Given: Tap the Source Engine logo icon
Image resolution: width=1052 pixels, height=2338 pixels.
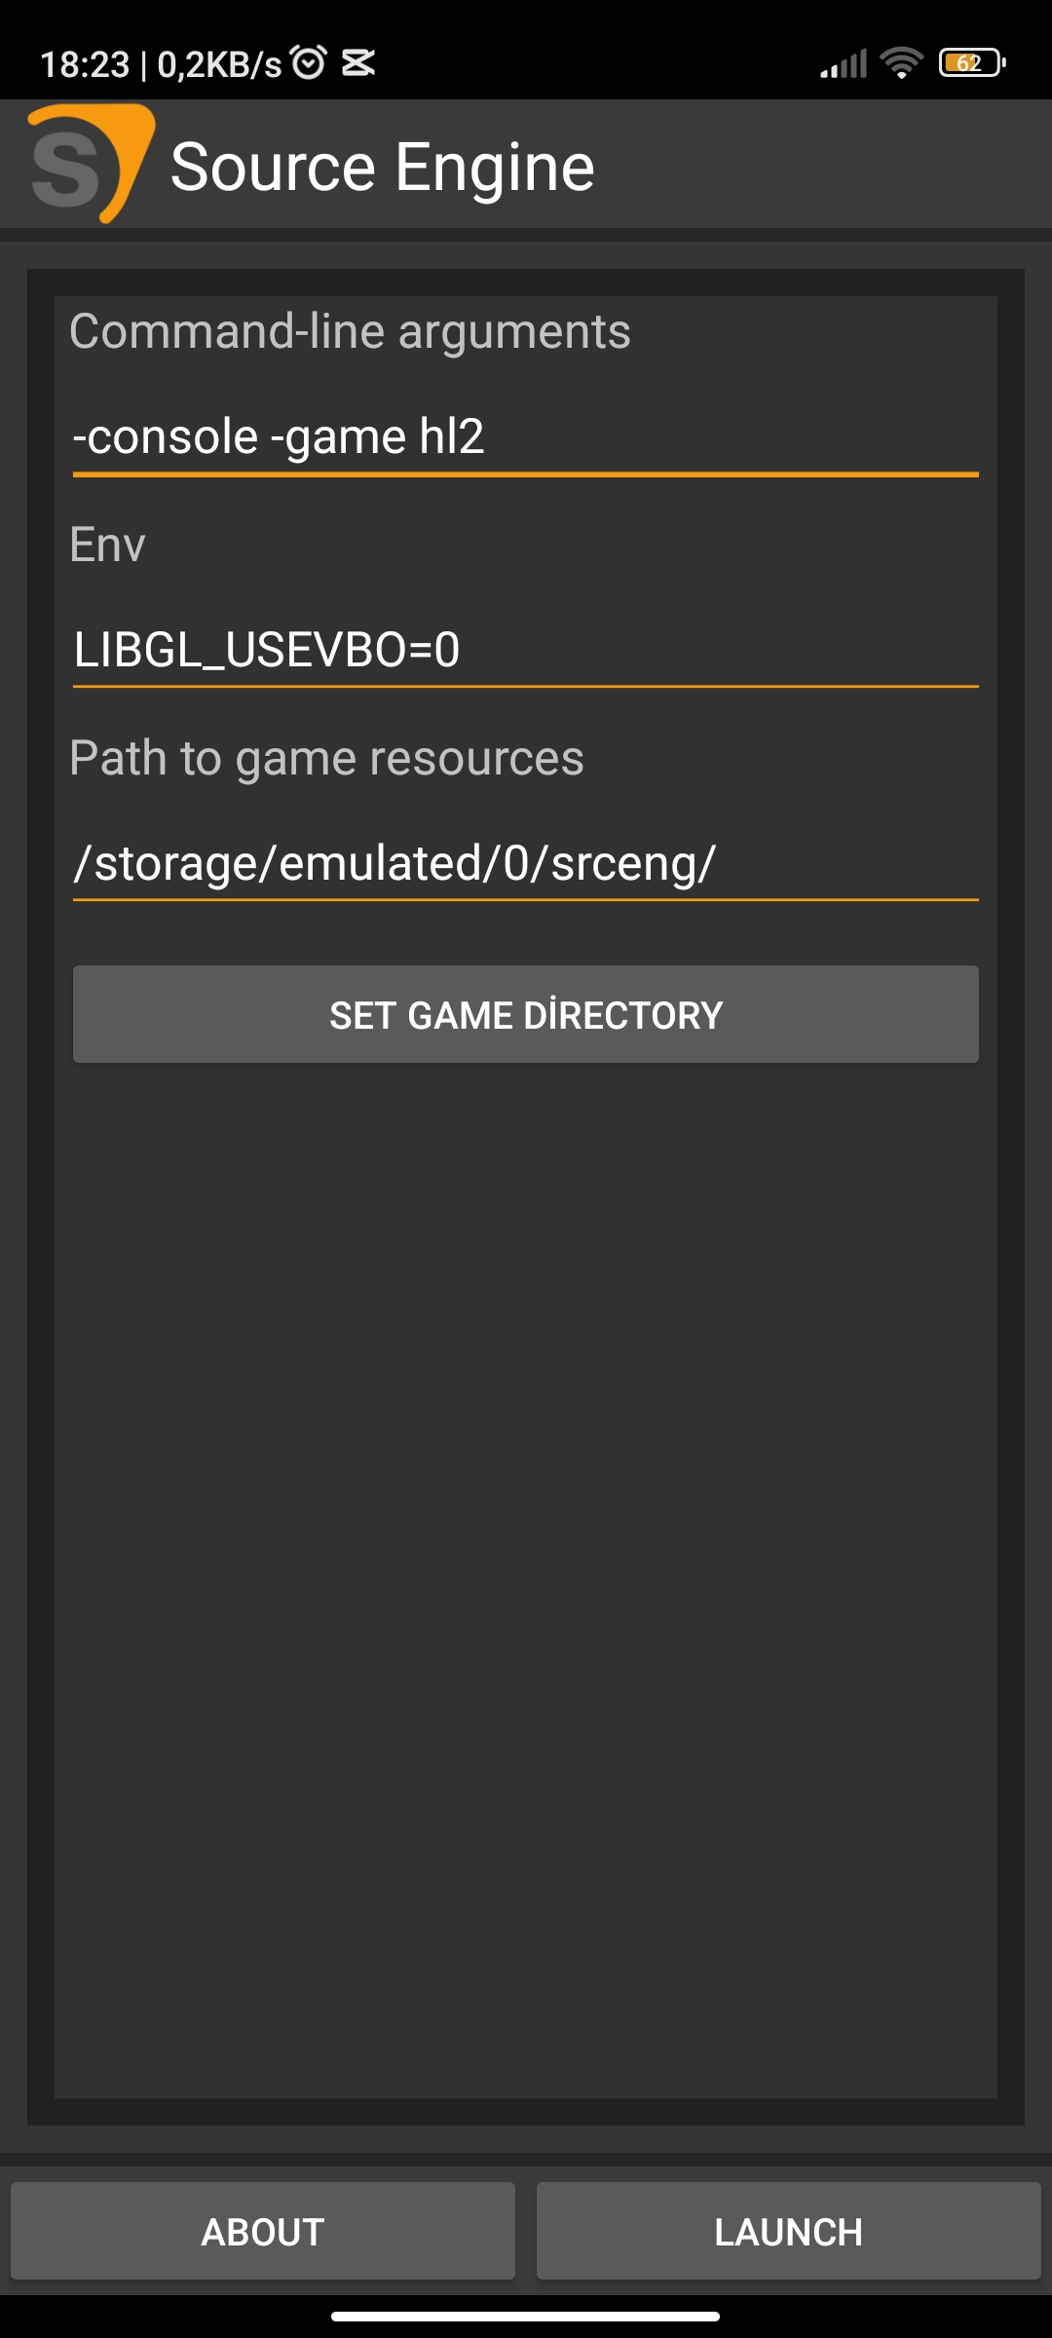Looking at the screenshot, I should pyautogui.click(x=92, y=164).
